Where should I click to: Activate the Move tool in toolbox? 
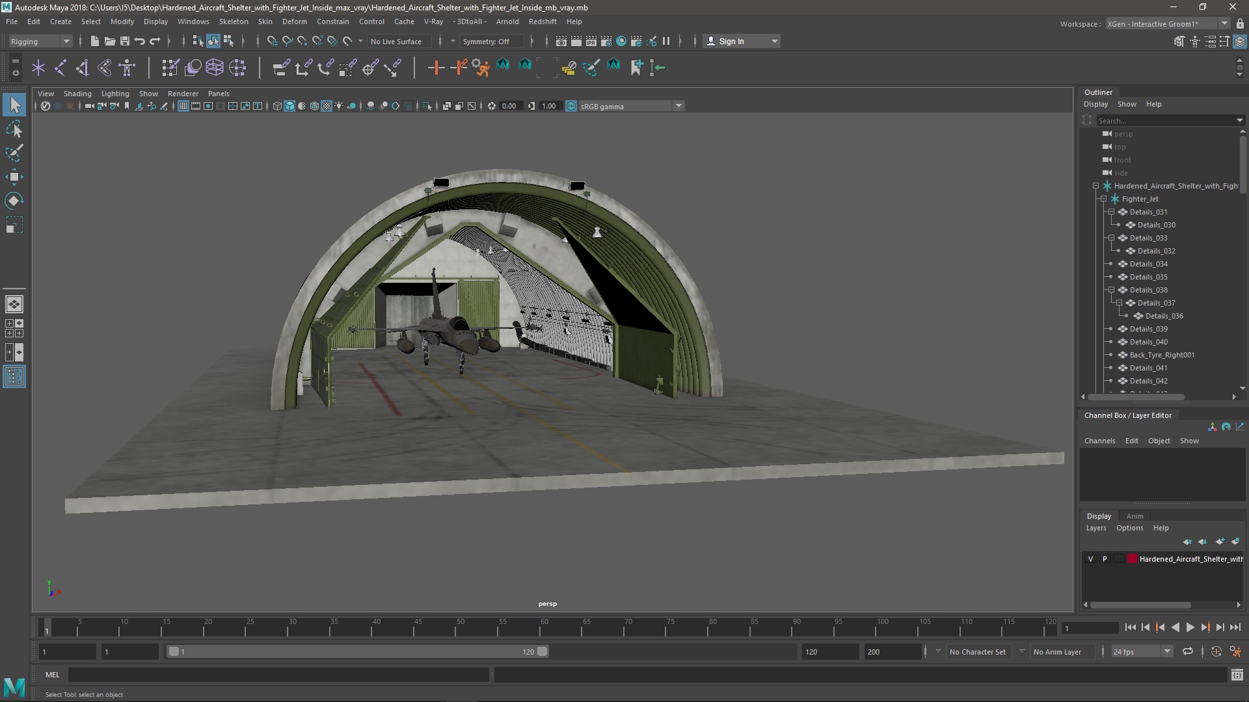point(14,177)
